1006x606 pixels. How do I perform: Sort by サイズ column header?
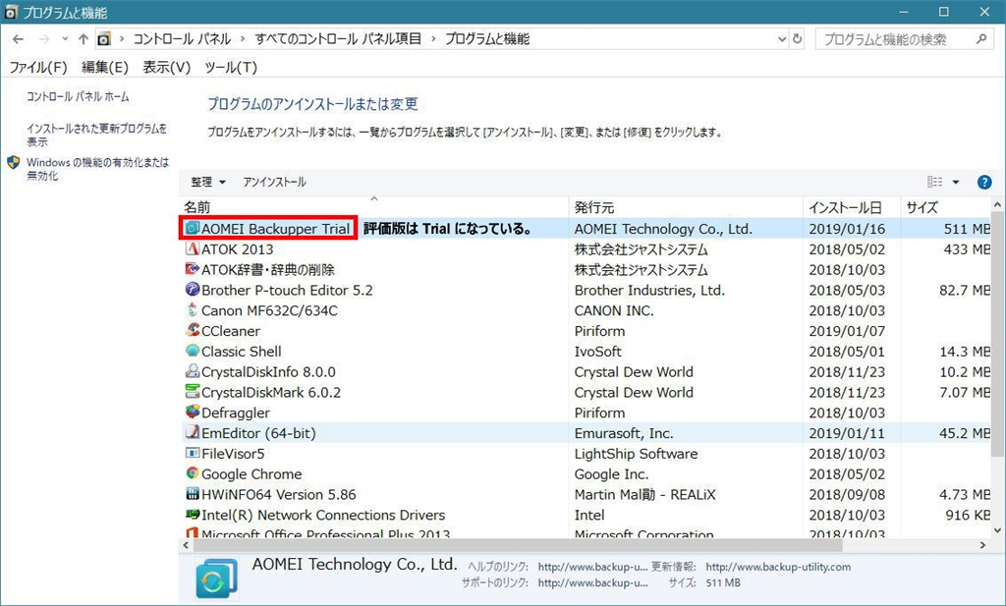click(x=946, y=207)
